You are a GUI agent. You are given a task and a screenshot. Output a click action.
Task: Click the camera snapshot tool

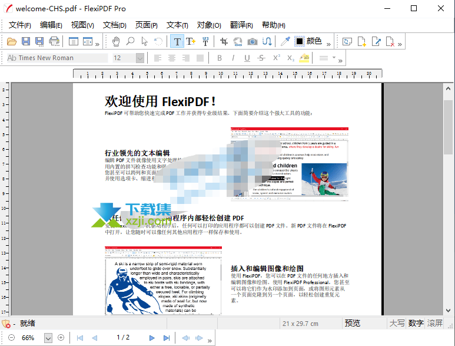pyautogui.click(x=252, y=42)
